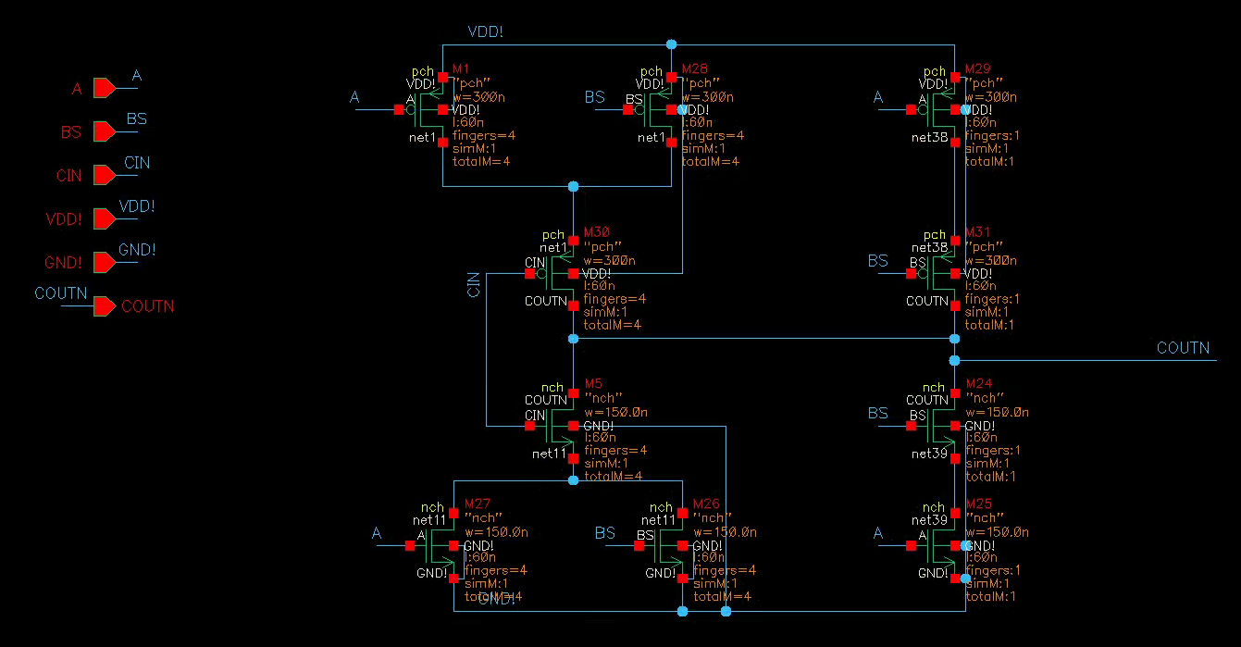Click the M29 pch transistor symbol
This screenshot has height=647, width=1241.
coord(941,109)
